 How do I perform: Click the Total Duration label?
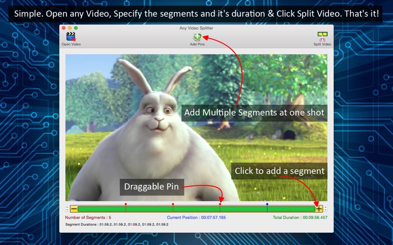pyautogui.click(x=300, y=218)
